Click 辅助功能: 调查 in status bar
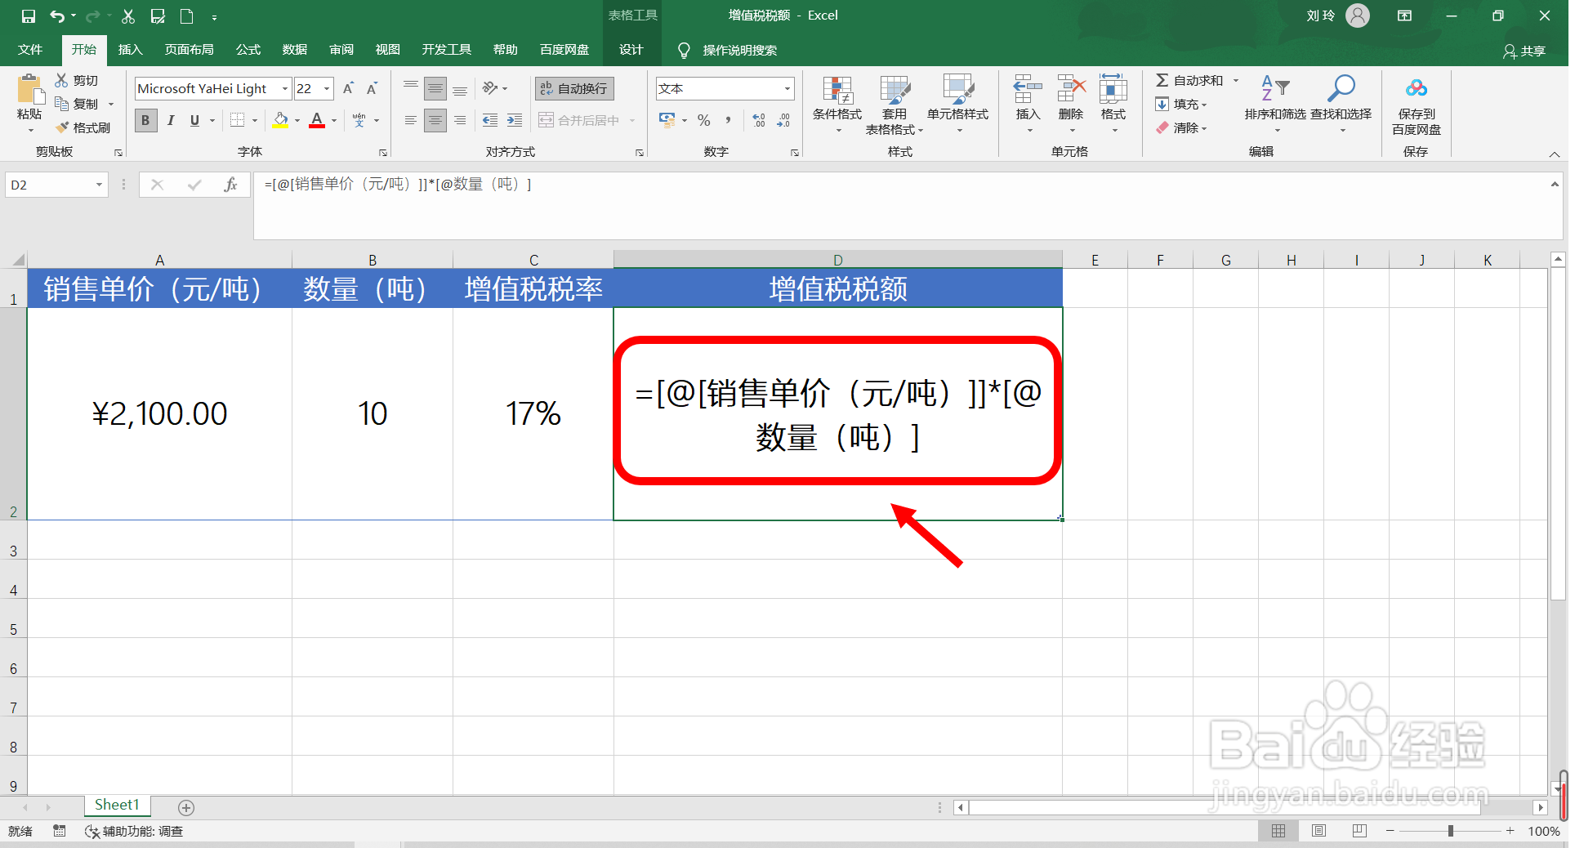This screenshot has height=848, width=1575. click(134, 832)
